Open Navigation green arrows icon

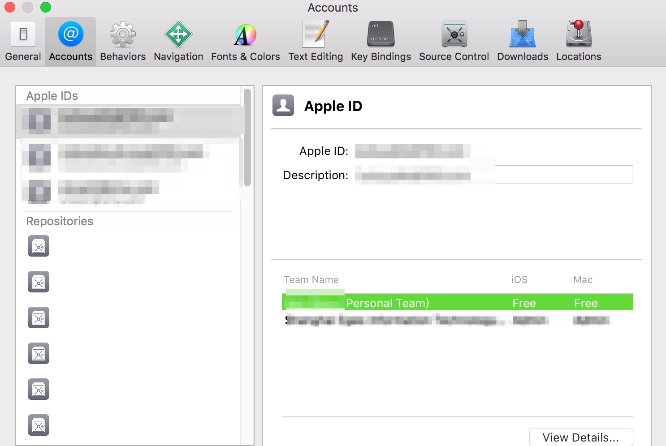(178, 34)
